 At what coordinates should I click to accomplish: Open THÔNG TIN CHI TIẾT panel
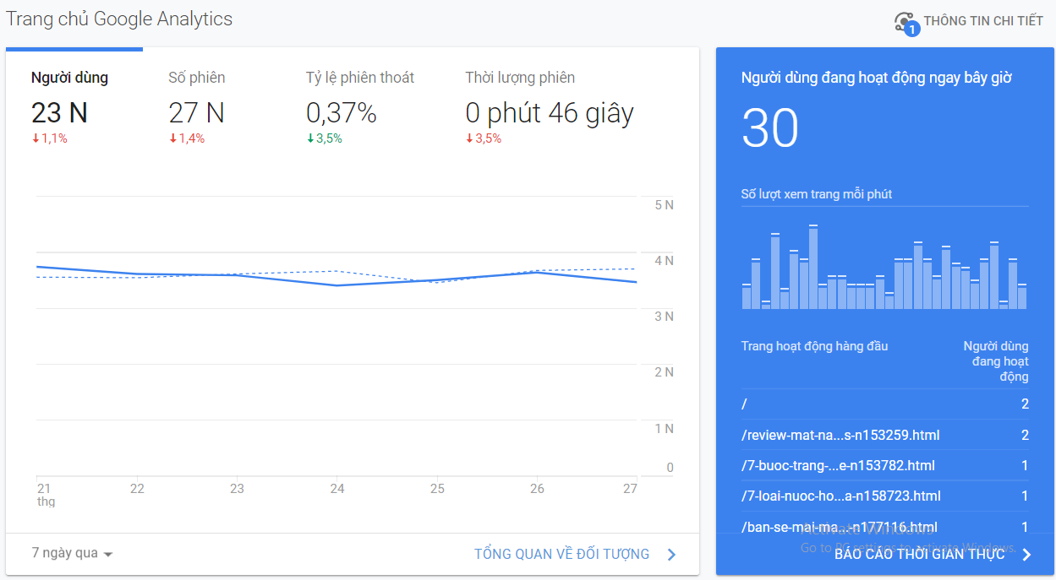(982, 21)
